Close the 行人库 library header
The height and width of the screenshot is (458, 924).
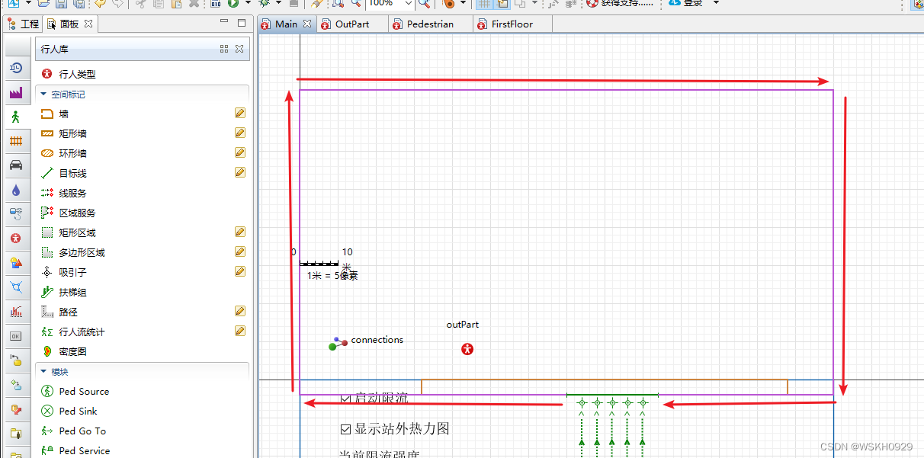click(239, 49)
